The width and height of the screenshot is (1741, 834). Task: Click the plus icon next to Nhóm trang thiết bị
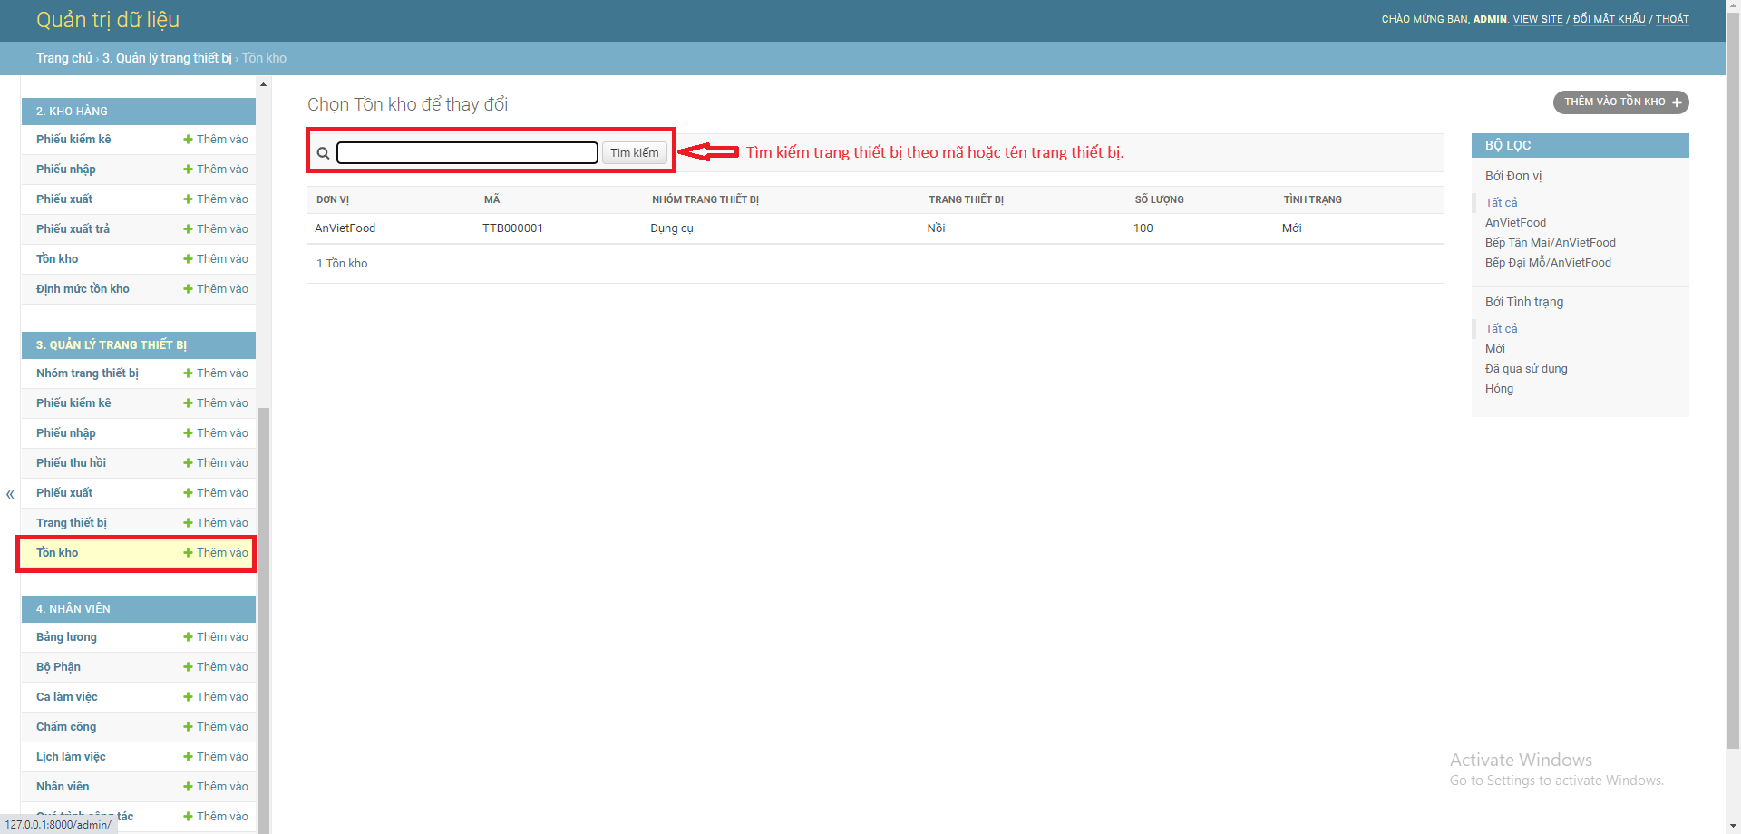(x=187, y=373)
